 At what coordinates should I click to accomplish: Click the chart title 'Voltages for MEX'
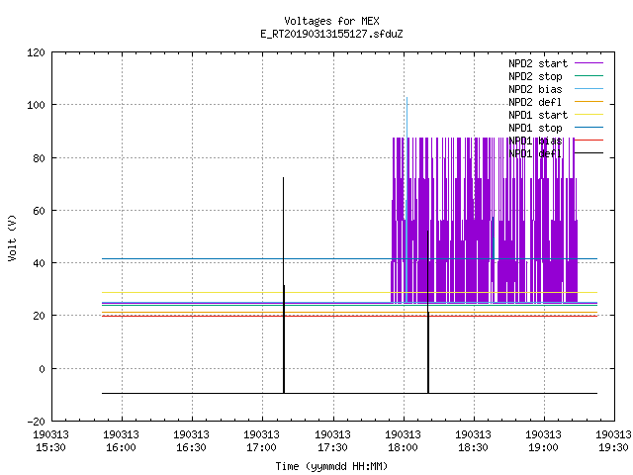tap(331, 21)
